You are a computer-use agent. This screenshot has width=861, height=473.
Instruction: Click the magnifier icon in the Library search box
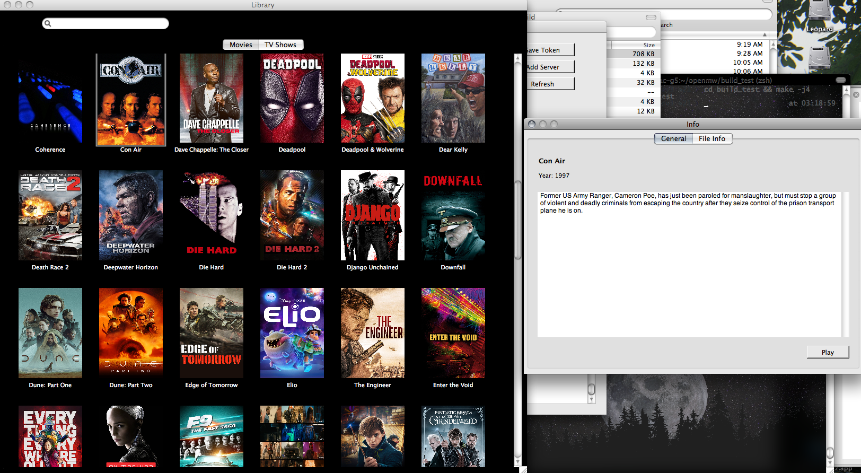[x=48, y=23]
